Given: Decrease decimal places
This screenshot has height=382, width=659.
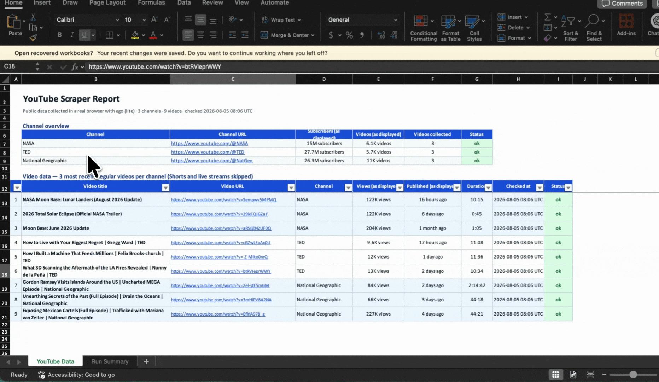Looking at the screenshot, I should point(394,35).
